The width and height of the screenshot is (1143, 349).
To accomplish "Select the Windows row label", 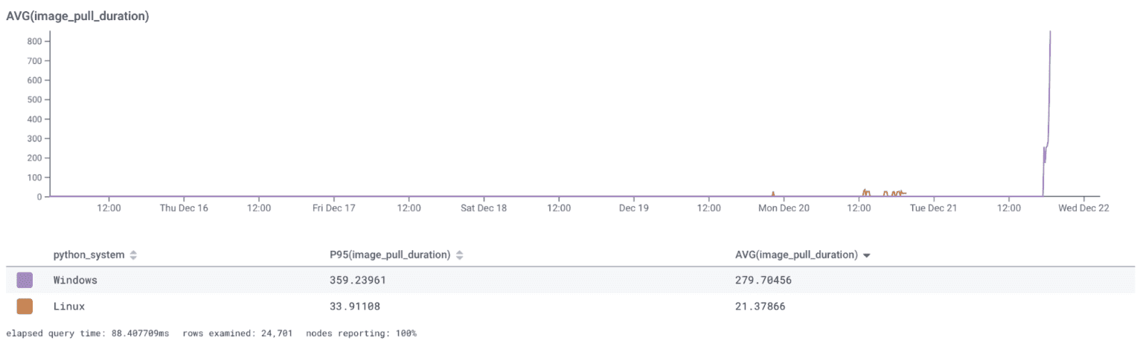I will (75, 281).
